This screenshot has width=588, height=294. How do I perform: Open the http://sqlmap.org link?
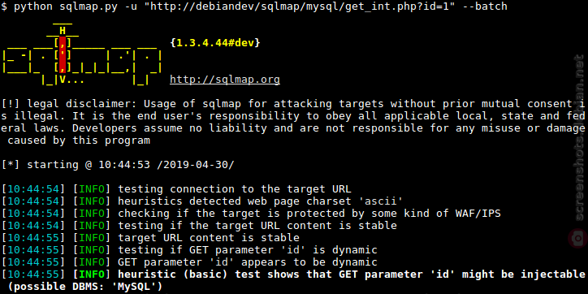(225, 80)
